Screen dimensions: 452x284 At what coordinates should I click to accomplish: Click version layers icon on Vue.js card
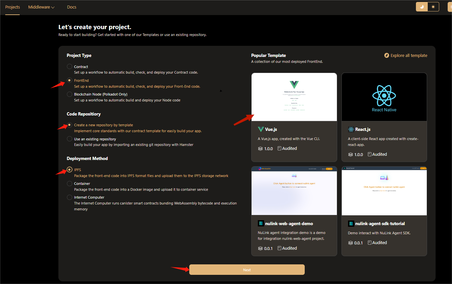260,149
